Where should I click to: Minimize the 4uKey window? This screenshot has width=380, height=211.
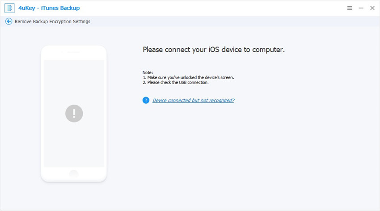tap(361, 8)
